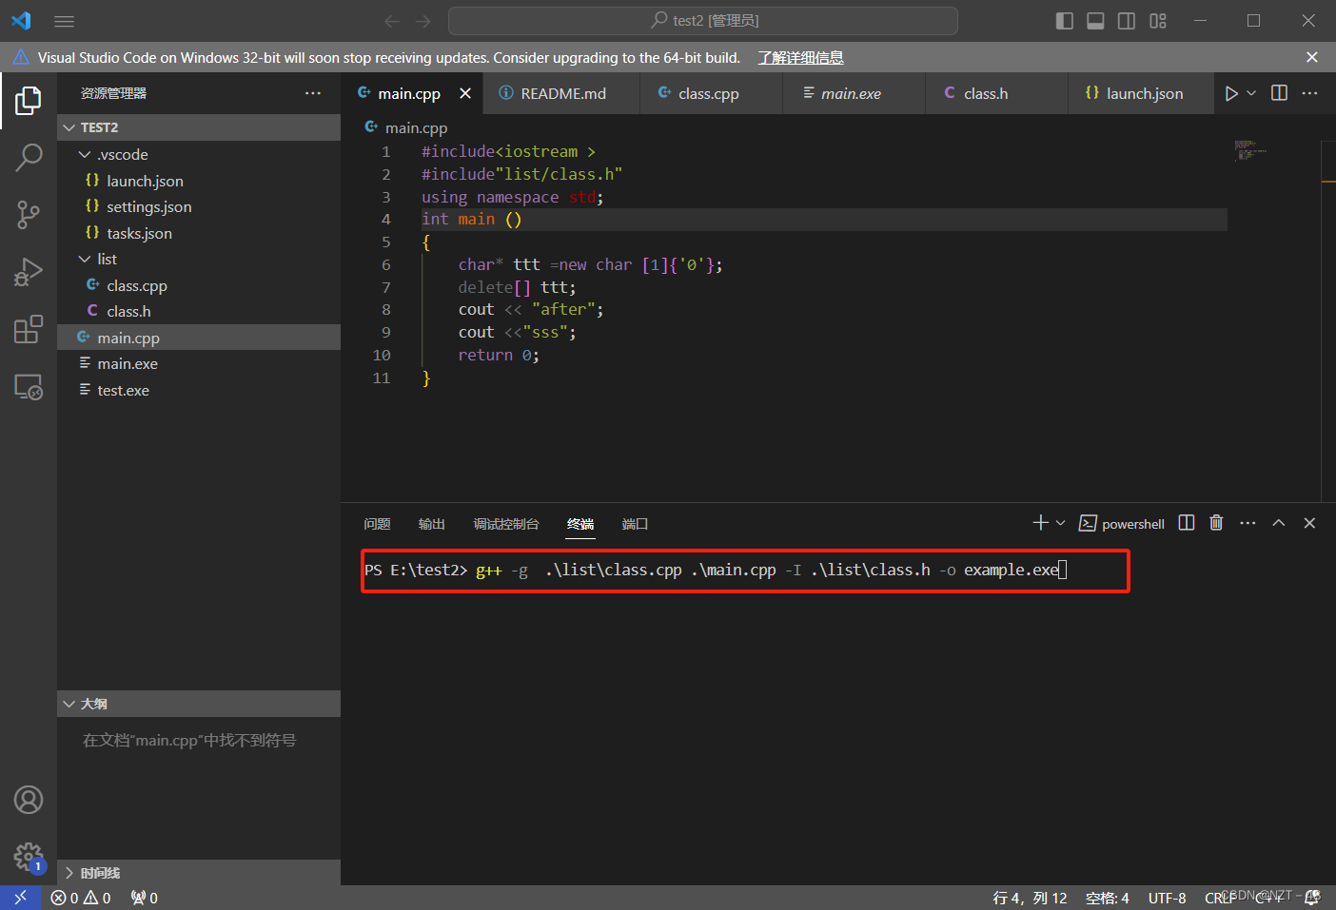
Task: Open the 端口 ports panel tab
Action: click(x=635, y=524)
